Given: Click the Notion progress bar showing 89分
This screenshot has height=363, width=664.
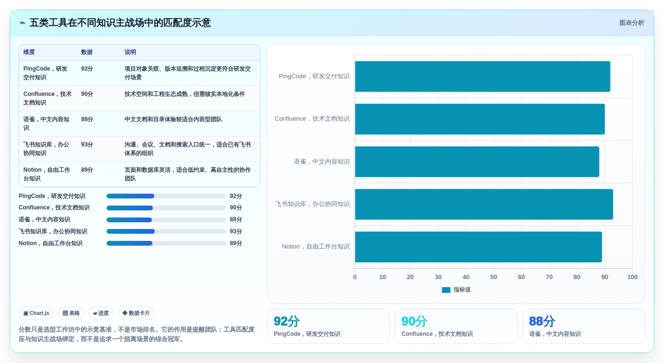Looking at the screenshot, I should tap(166, 243).
